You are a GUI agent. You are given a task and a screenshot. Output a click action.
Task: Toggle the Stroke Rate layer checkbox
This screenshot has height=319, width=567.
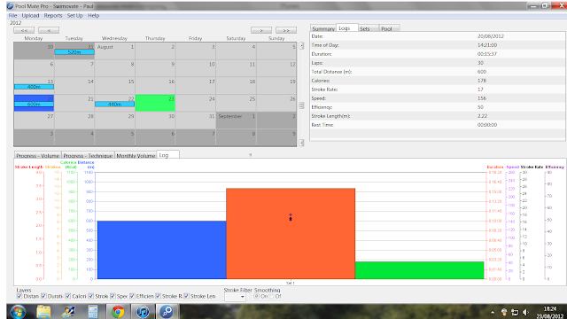pos(158,296)
